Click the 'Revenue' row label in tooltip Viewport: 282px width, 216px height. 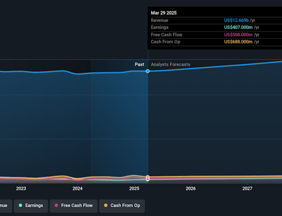[x=160, y=20]
